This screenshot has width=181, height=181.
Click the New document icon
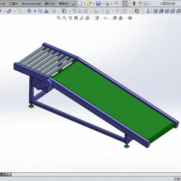81,4
